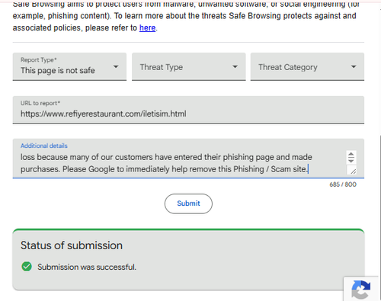This screenshot has height=301, width=381.
Task: Click the reCAPTCHA badge icon
Action: pos(360,290)
